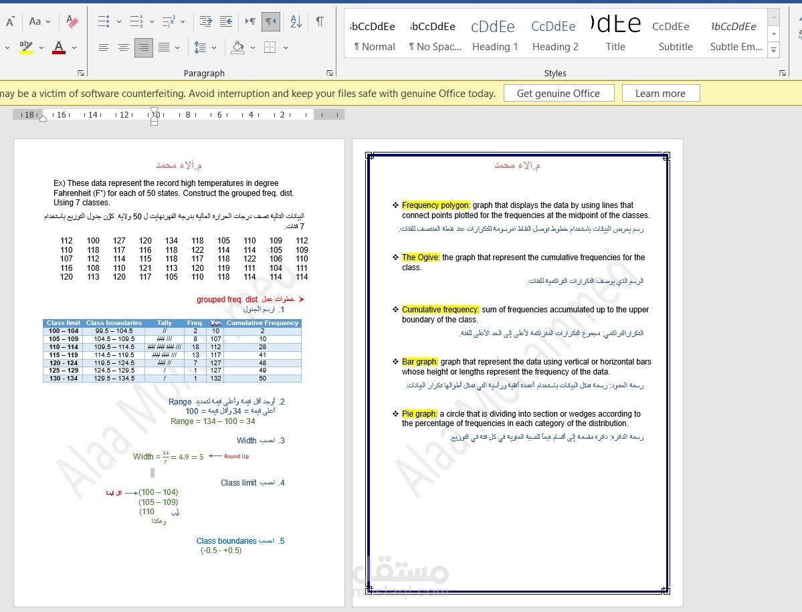
Task: Apply multilevel list formatting
Action: point(169,21)
